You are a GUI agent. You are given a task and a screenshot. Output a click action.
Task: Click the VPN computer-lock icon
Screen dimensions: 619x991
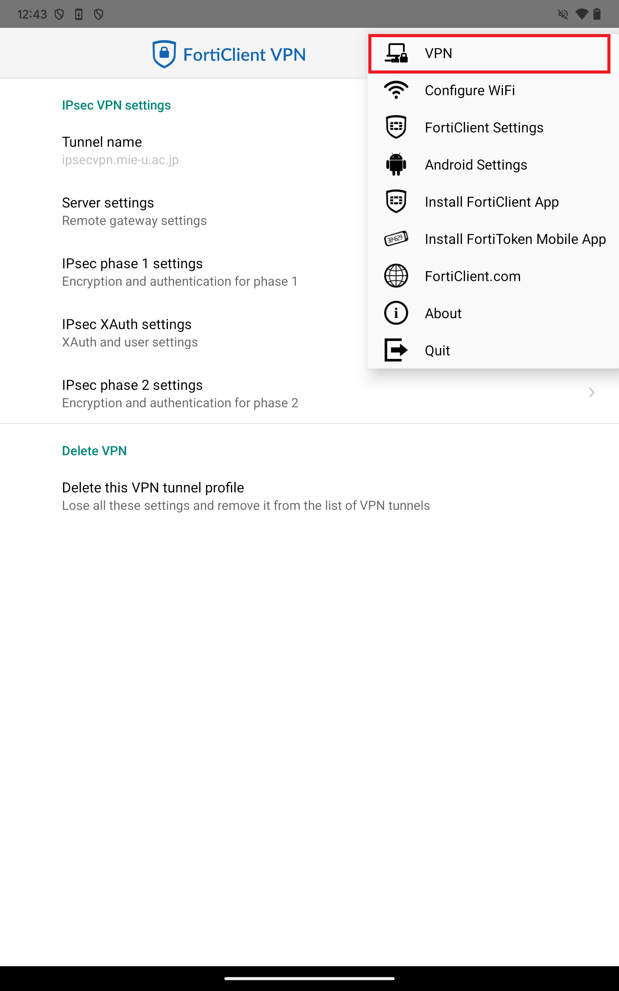coord(396,53)
